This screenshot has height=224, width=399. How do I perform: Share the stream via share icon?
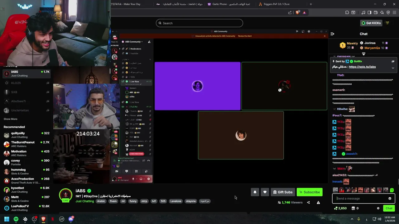pyautogui.click(x=308, y=203)
